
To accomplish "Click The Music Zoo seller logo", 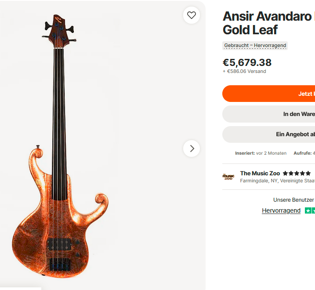I will [228, 177].
